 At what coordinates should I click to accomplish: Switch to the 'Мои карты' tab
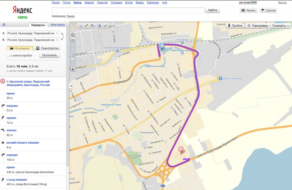(58, 25)
